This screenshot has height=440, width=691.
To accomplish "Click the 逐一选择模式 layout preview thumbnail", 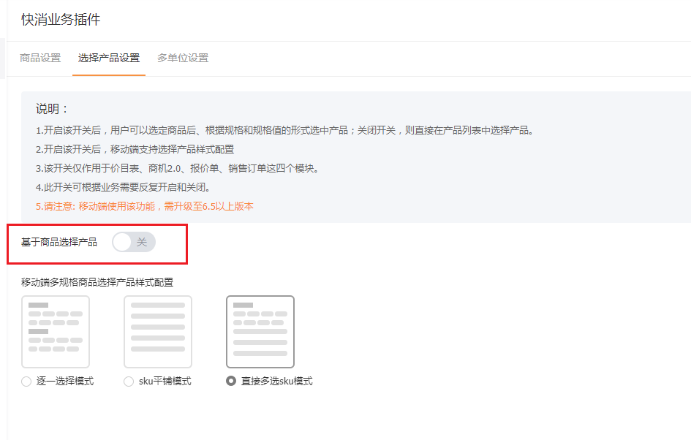I will [56, 332].
